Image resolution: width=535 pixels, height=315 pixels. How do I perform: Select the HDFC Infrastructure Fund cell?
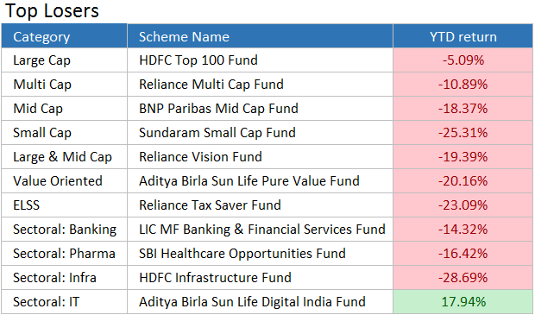(260, 278)
